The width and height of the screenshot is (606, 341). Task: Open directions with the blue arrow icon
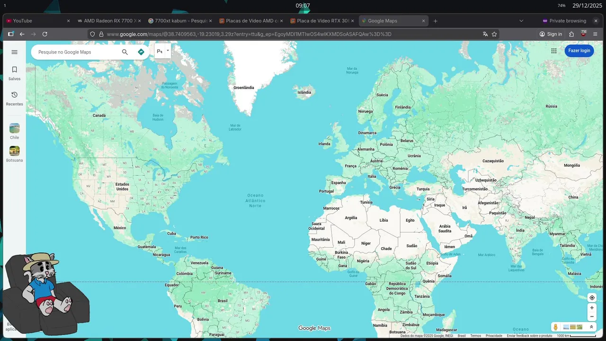[141, 52]
